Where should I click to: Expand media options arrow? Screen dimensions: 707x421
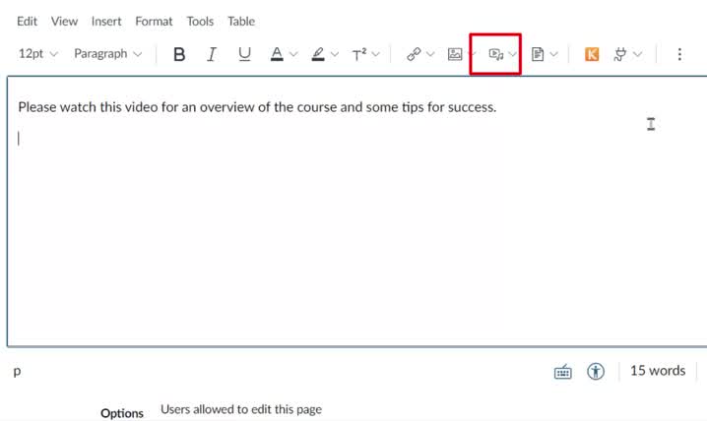[513, 54]
